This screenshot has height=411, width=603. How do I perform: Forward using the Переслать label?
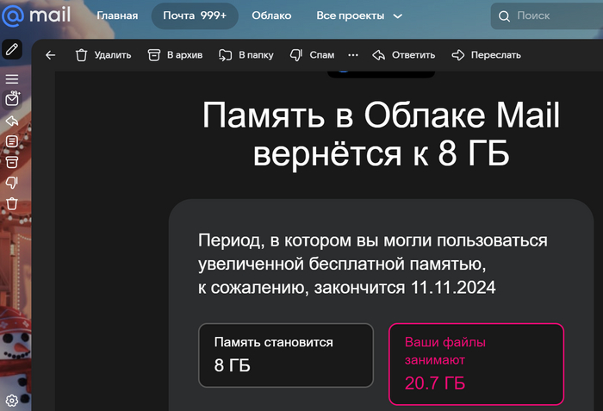tap(496, 55)
